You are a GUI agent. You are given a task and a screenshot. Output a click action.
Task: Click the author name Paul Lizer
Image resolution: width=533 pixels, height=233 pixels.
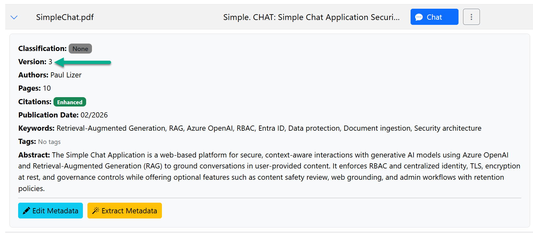66,75
